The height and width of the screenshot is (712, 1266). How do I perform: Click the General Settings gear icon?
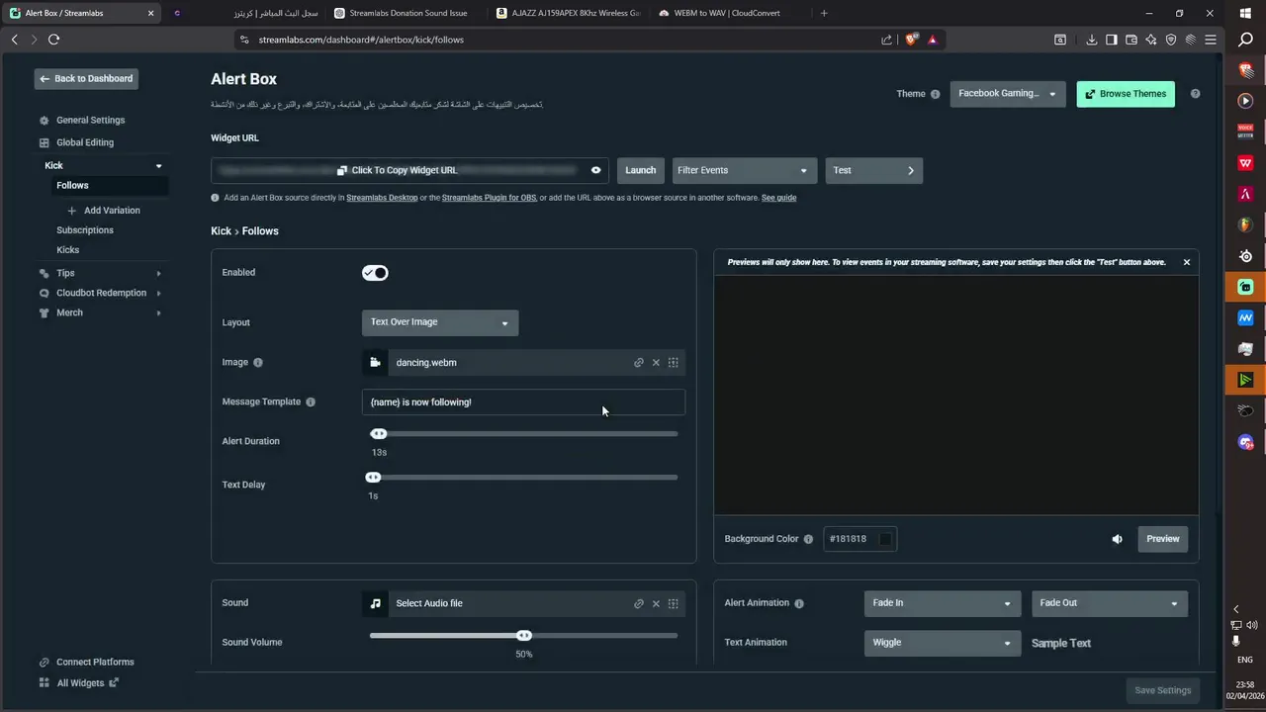pyautogui.click(x=44, y=121)
